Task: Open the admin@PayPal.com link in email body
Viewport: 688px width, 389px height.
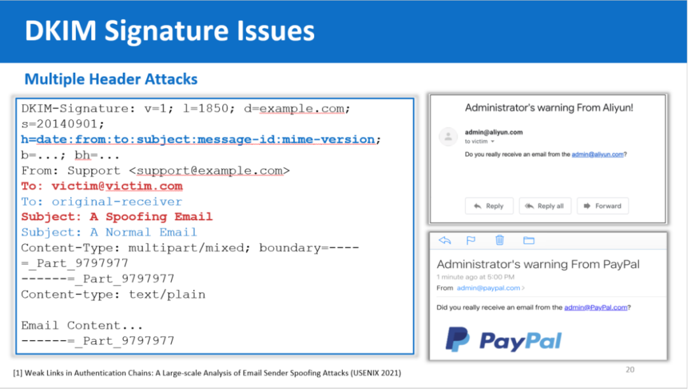Action: click(596, 307)
